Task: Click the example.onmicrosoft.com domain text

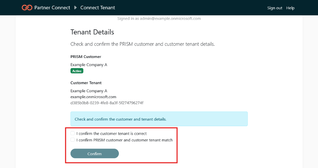Action: 93,97
